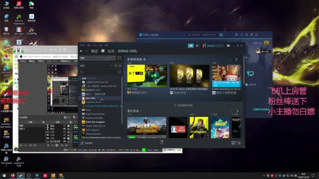Viewport: 319px width, 179px height.
Task: Click the Steam taskbar icon
Action: [20, 175]
